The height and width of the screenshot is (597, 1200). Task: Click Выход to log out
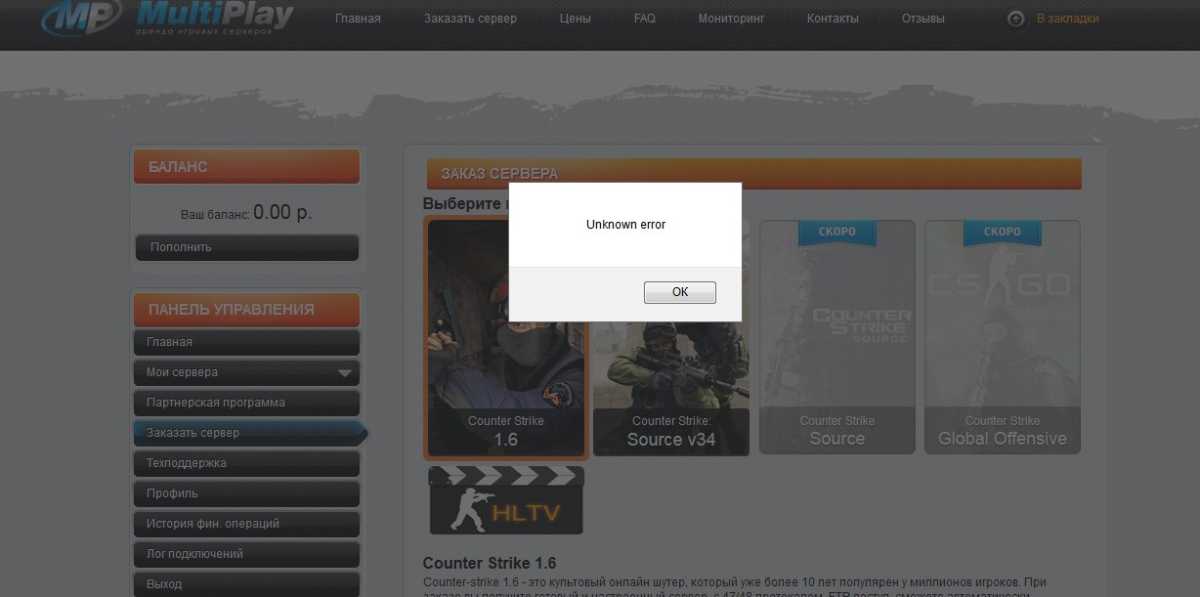point(247,584)
